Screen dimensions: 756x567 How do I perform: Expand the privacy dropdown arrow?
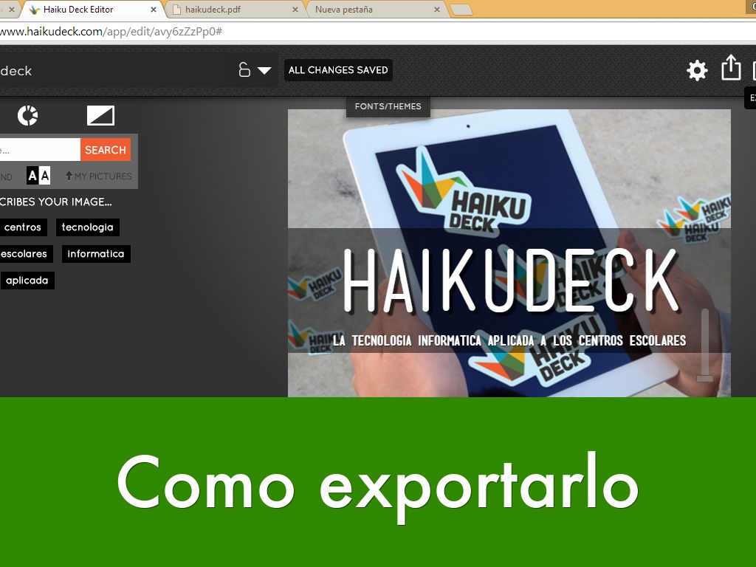click(264, 71)
